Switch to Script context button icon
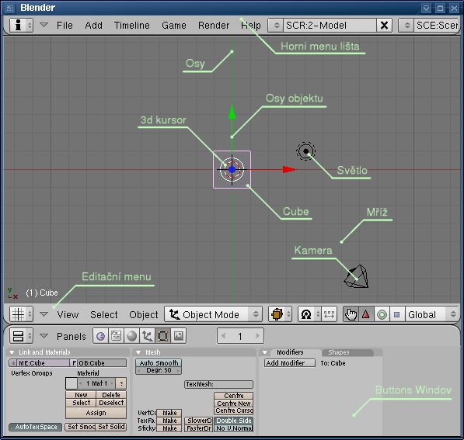 point(117,336)
